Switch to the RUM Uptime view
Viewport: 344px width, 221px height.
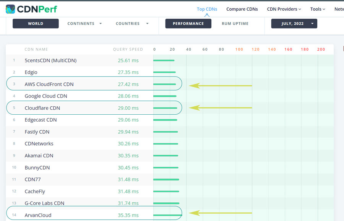pyautogui.click(x=235, y=24)
